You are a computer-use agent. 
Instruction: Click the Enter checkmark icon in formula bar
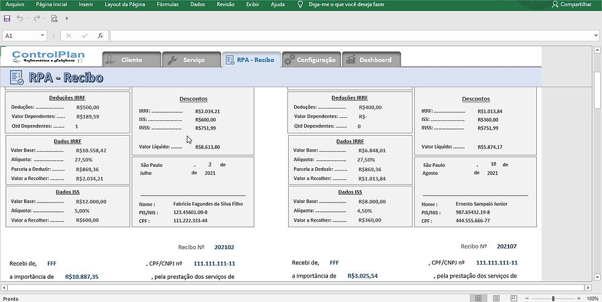pos(85,36)
